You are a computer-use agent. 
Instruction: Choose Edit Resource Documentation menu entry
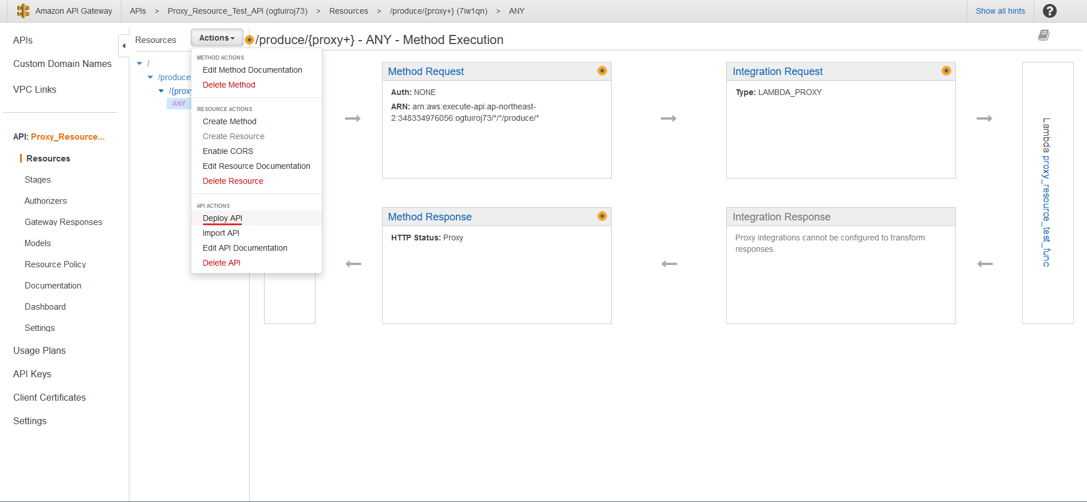[x=257, y=166]
